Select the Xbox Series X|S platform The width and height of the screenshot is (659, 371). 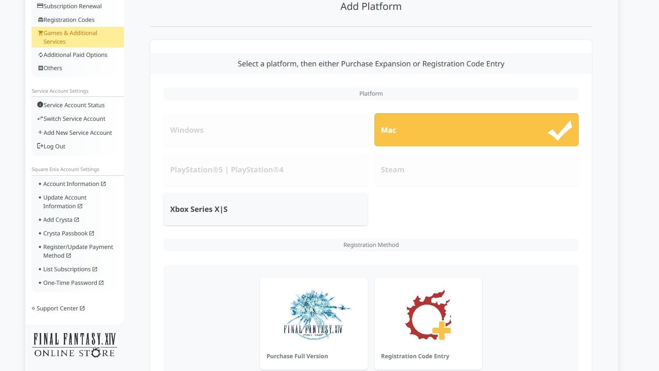coord(265,209)
